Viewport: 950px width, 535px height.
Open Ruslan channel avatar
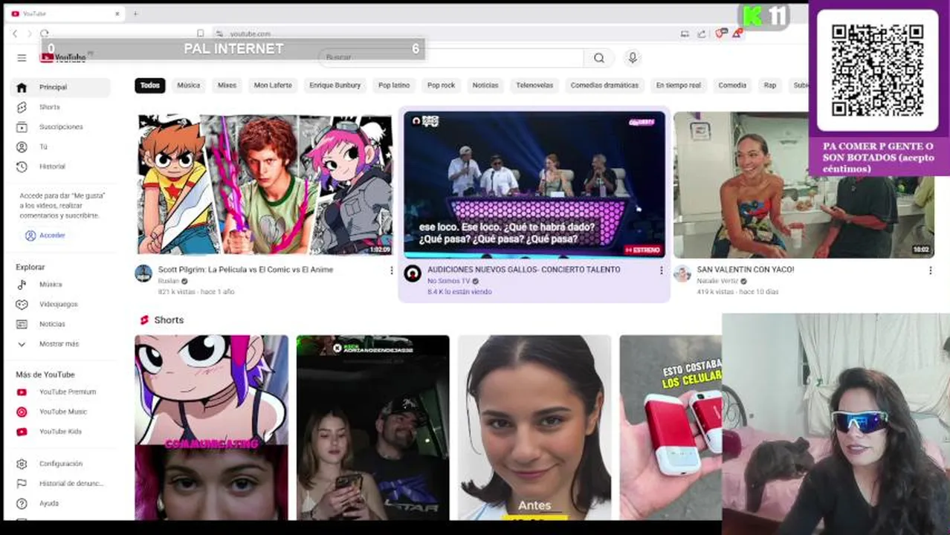pos(143,273)
